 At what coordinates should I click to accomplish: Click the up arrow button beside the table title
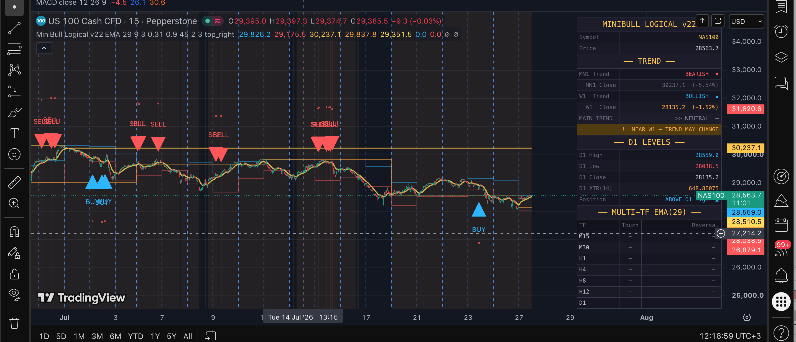(x=702, y=21)
